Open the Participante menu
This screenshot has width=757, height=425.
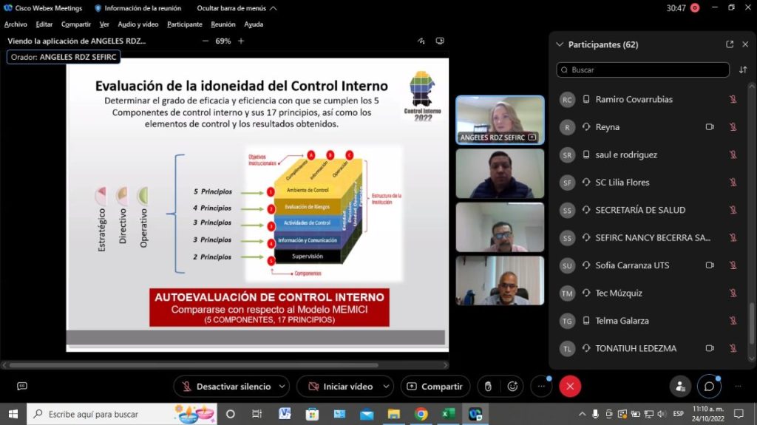pos(185,24)
